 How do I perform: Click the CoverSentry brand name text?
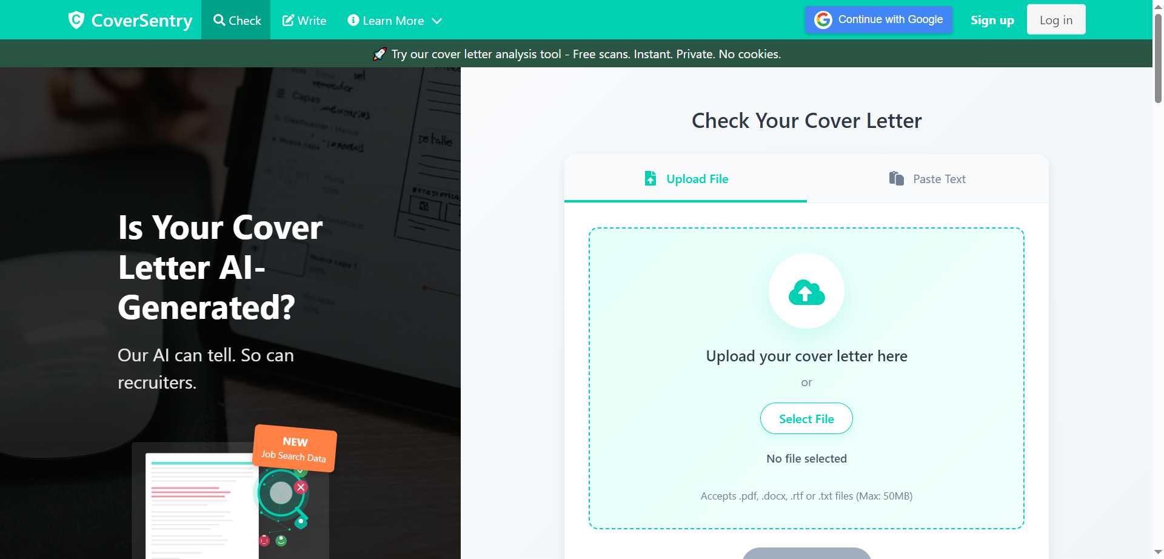pos(142,21)
